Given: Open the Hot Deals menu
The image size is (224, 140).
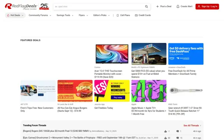Looking at the screenshot, I should (x=15, y=15).
